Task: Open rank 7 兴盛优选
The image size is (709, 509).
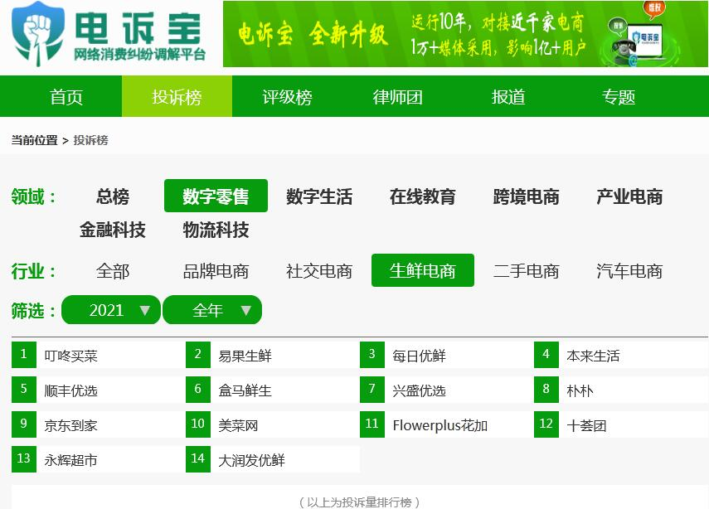Action: tap(447, 390)
